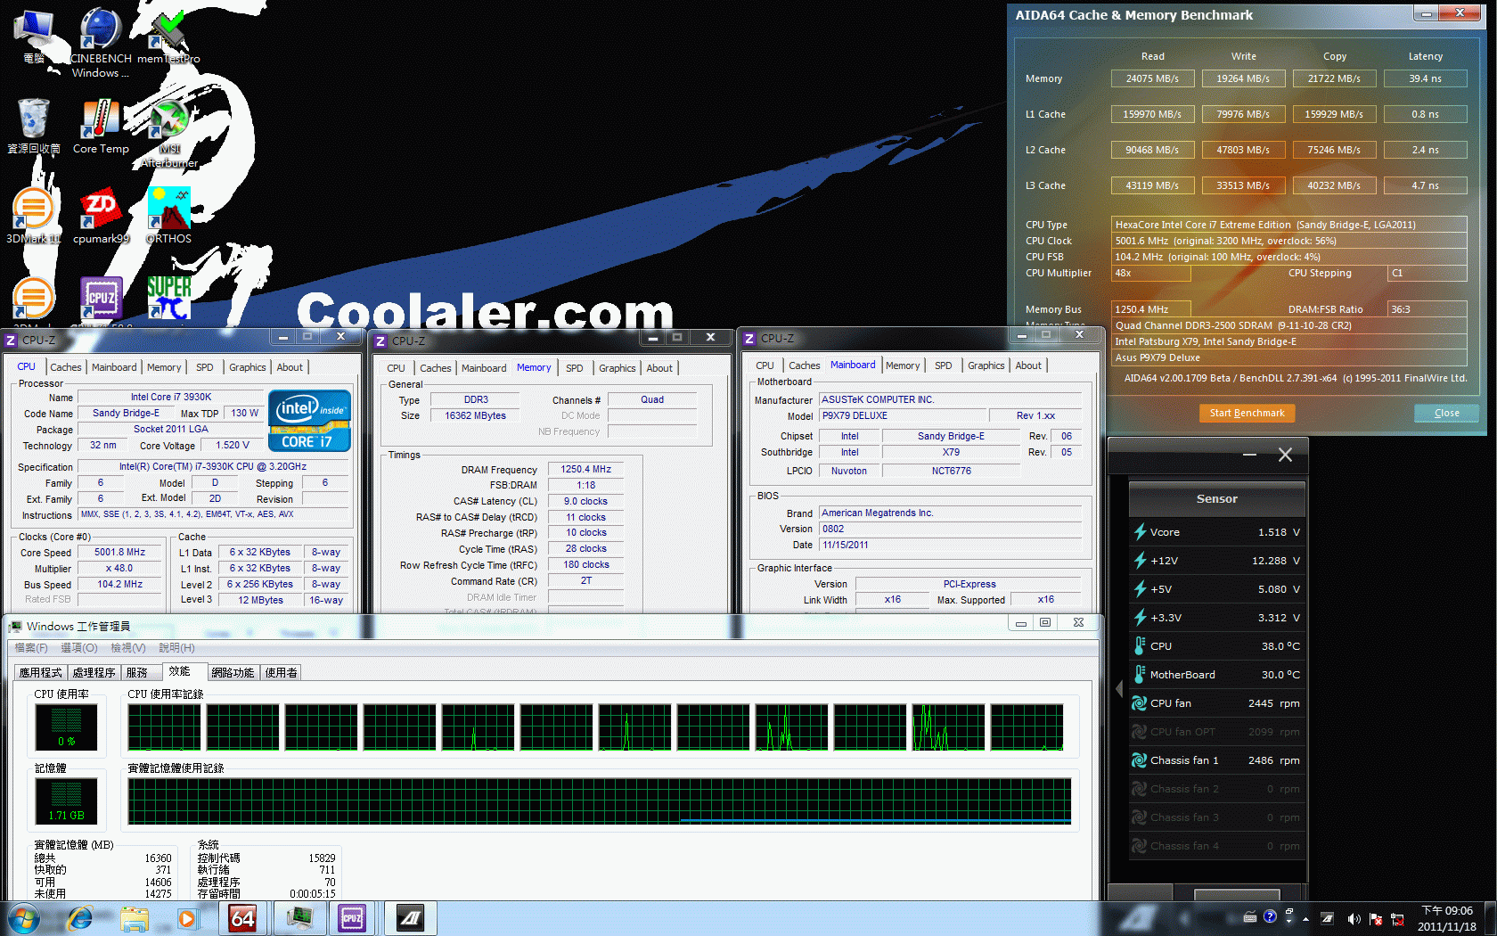
Task: Open the 檢視(V) menu in Task Manager
Action: 128,648
